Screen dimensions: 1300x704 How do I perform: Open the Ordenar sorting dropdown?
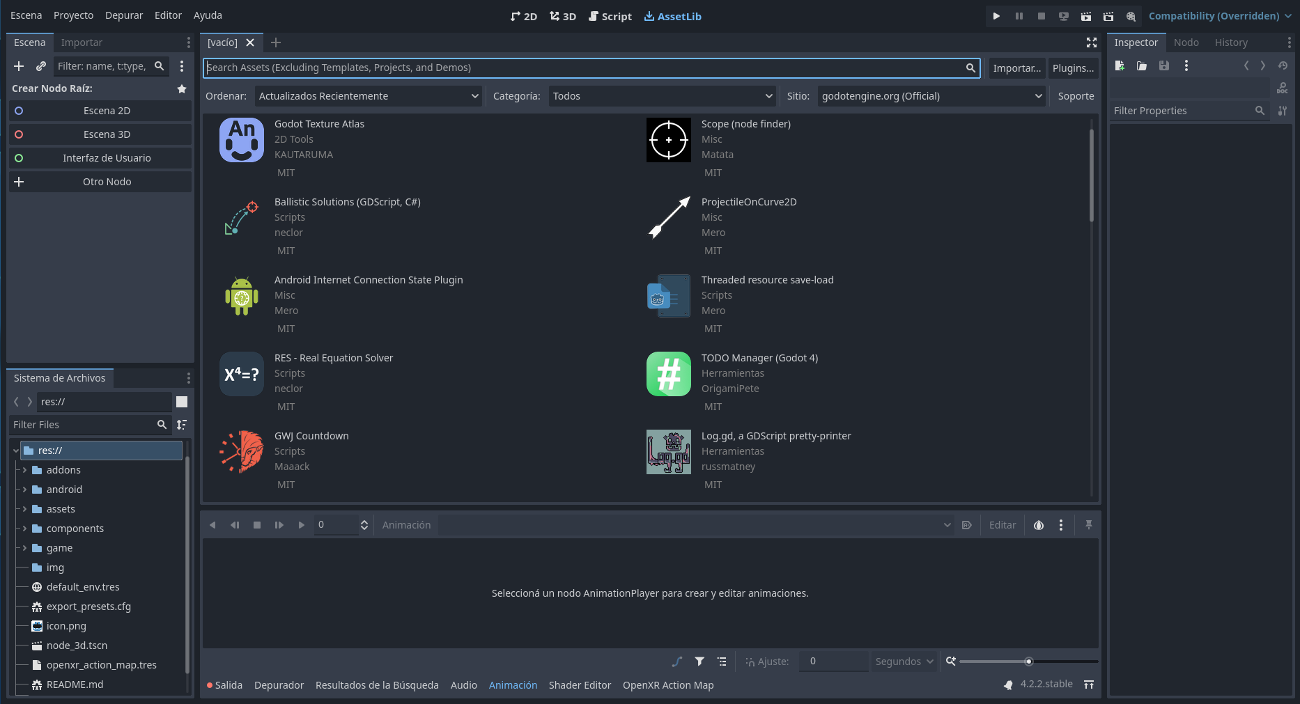(369, 96)
